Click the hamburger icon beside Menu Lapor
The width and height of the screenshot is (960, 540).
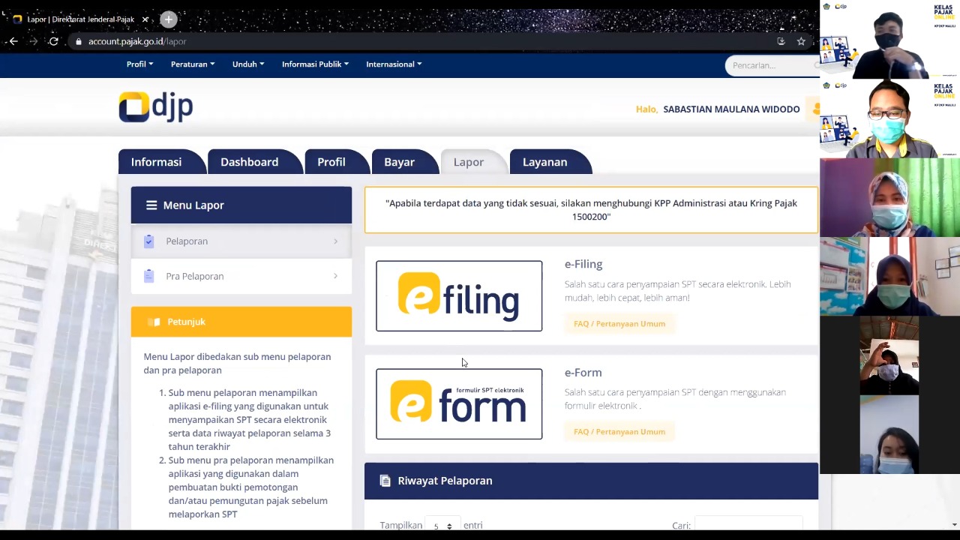151,205
